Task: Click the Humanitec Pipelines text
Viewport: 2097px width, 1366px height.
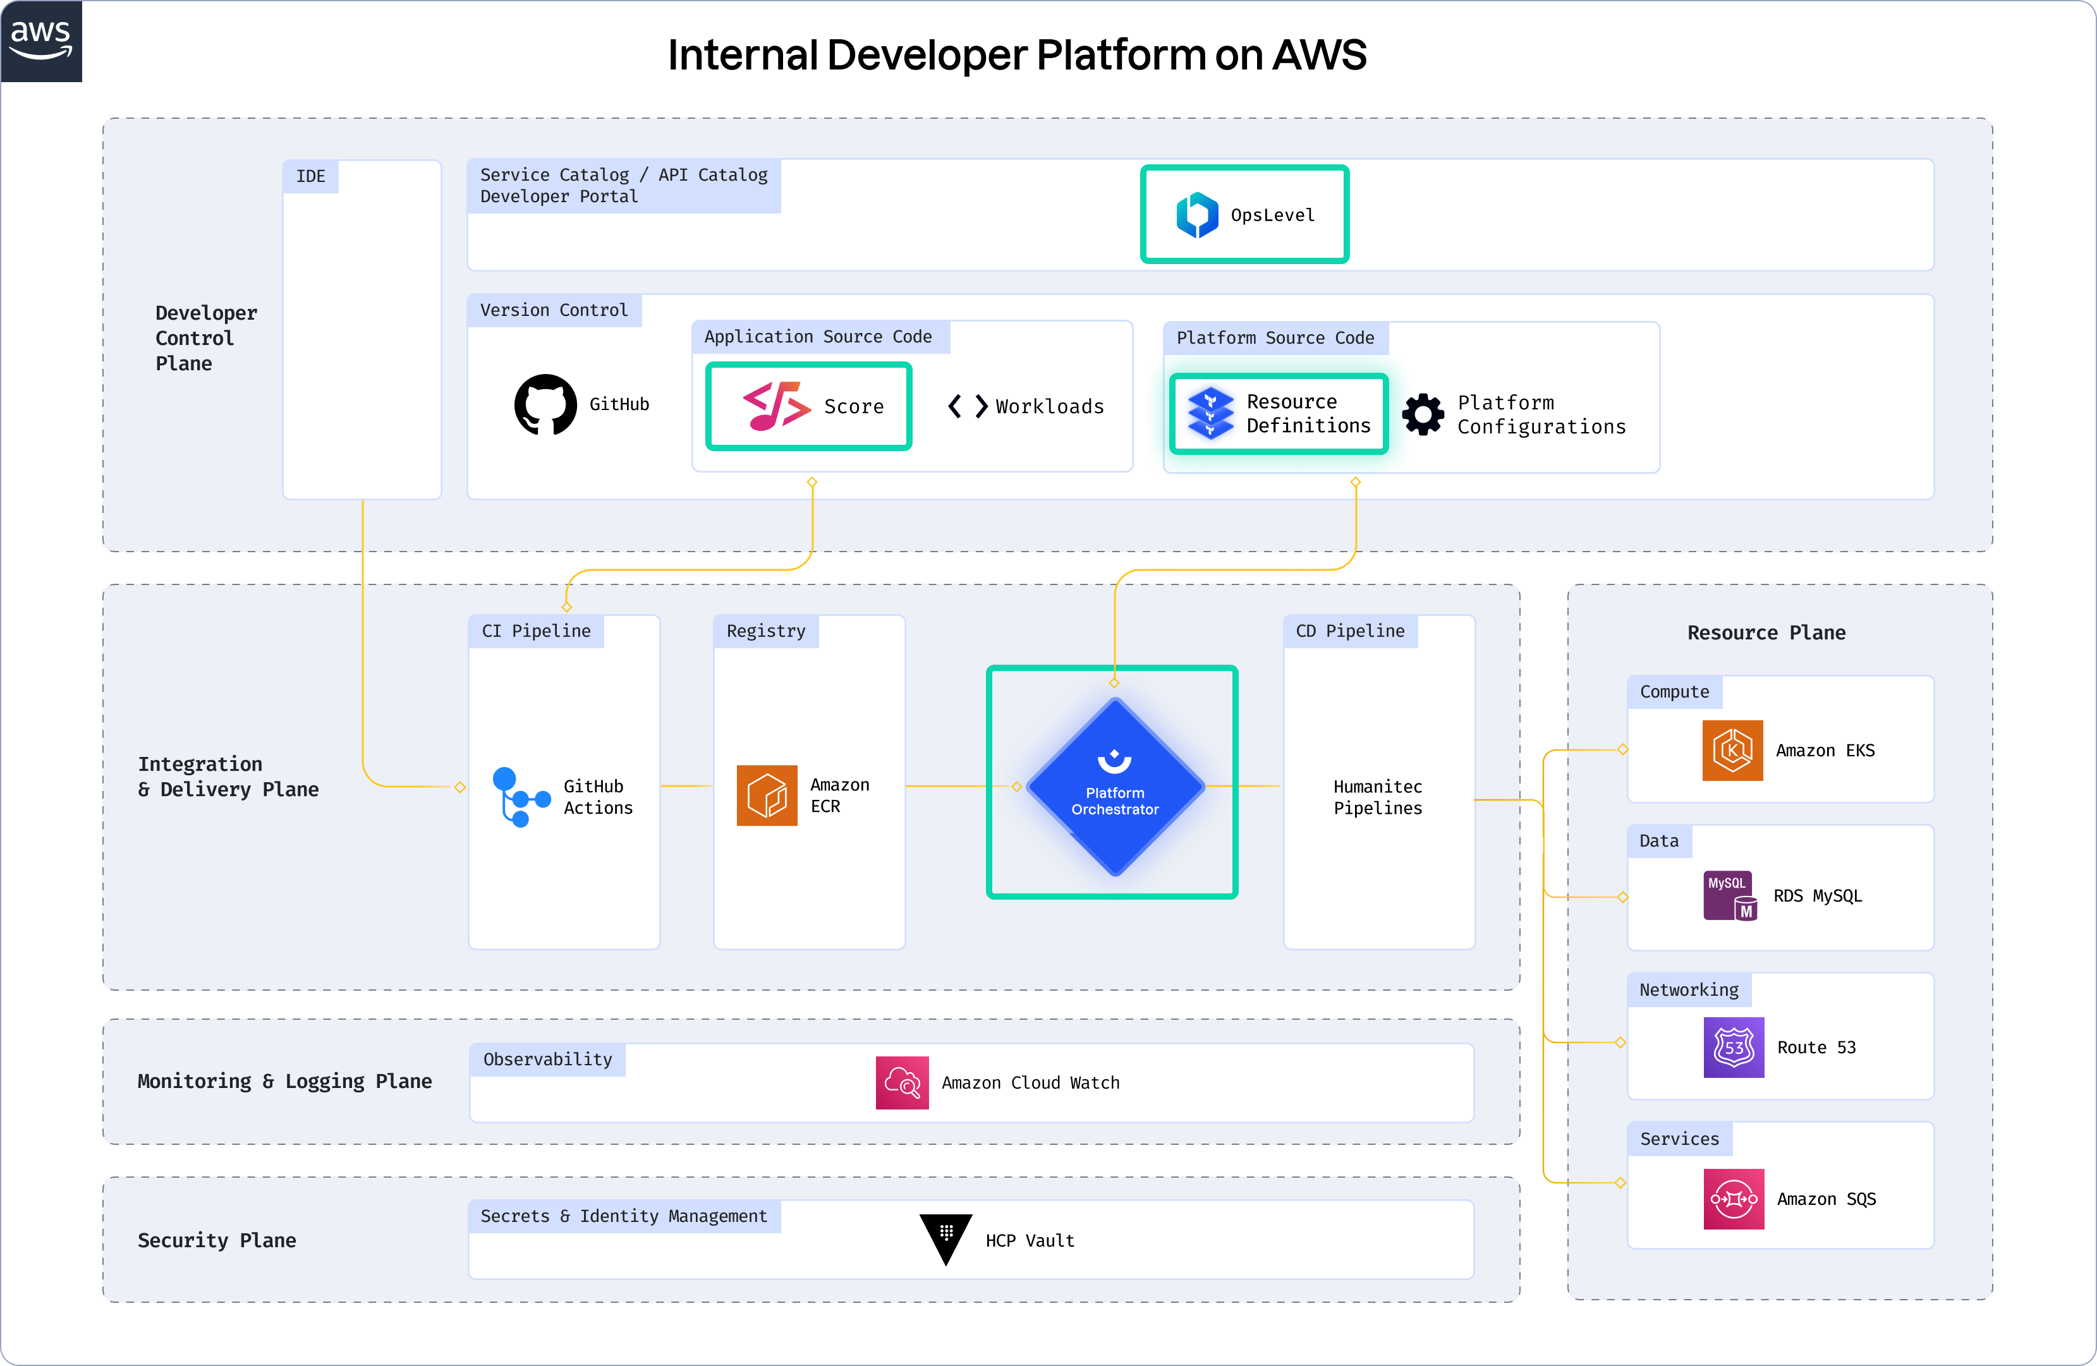Action: tap(1377, 797)
